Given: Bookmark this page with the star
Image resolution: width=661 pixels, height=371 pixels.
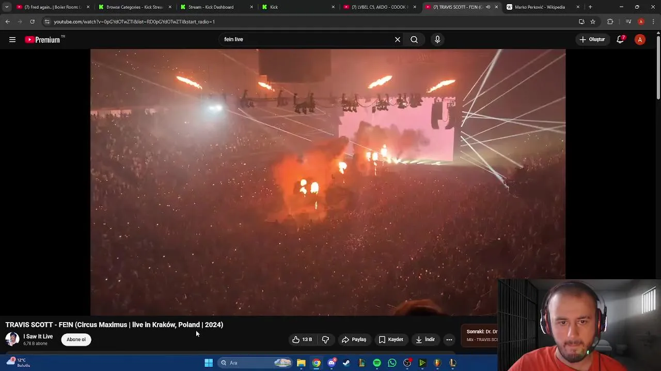Looking at the screenshot, I should click(x=593, y=22).
